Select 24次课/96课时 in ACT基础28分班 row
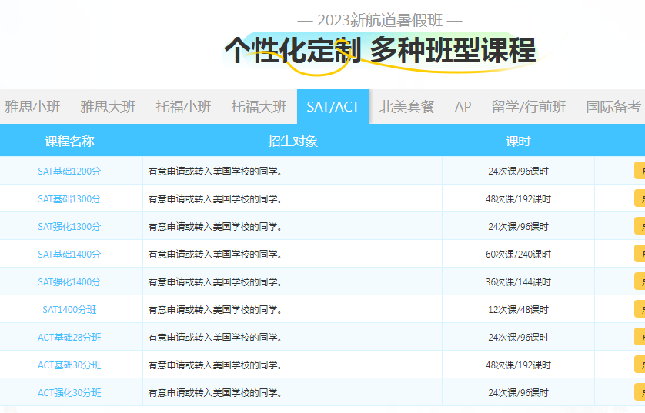The image size is (645, 413). (518, 338)
